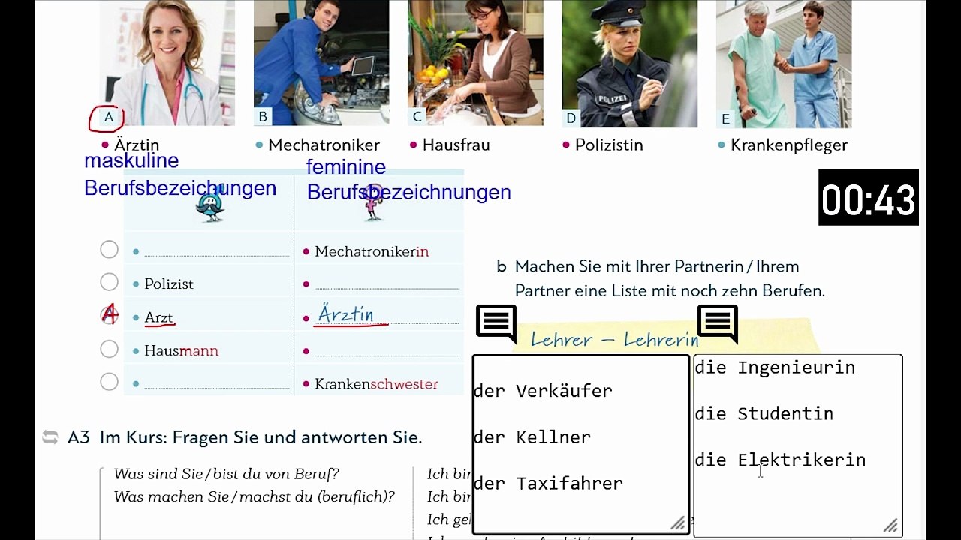This screenshot has height=540, width=961.
Task: Click the word 'Hausfrau' under photo C
Action: point(456,145)
